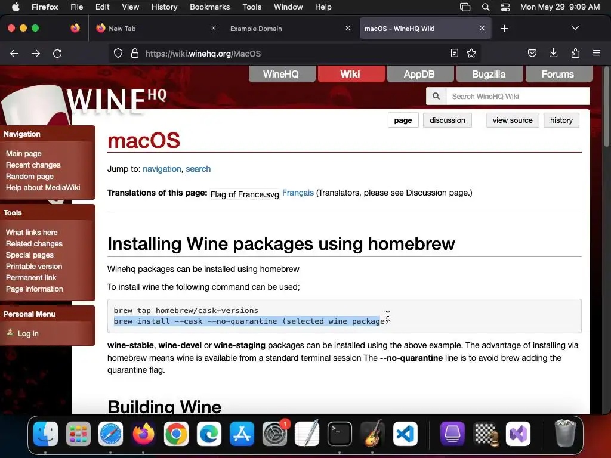Click the view source button

(513, 120)
